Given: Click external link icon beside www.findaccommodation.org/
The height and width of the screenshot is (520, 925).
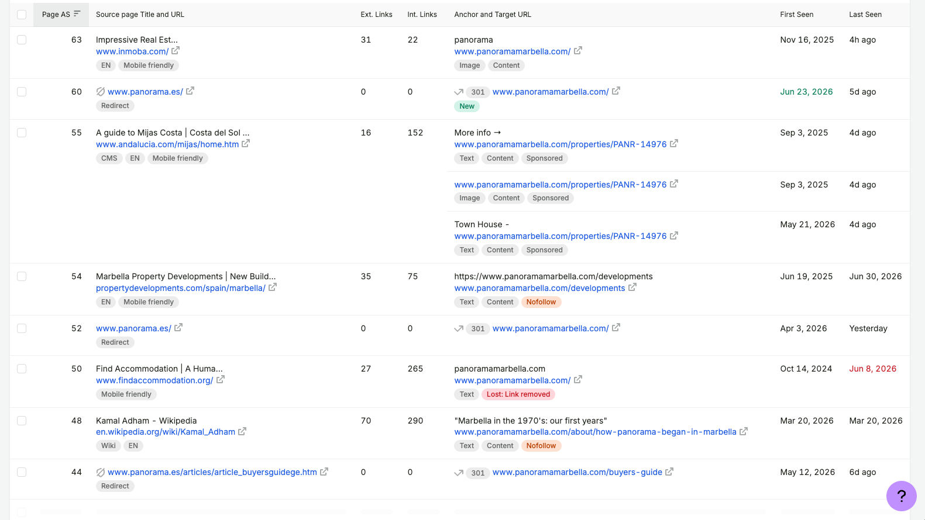Looking at the screenshot, I should (x=221, y=380).
